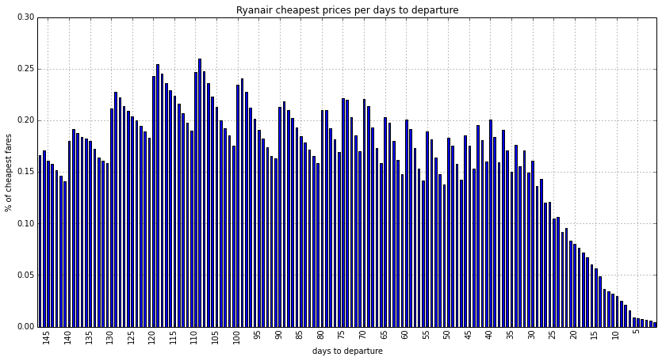Select the x-axis tick label 140
The height and width of the screenshot is (361, 662).
(67, 337)
